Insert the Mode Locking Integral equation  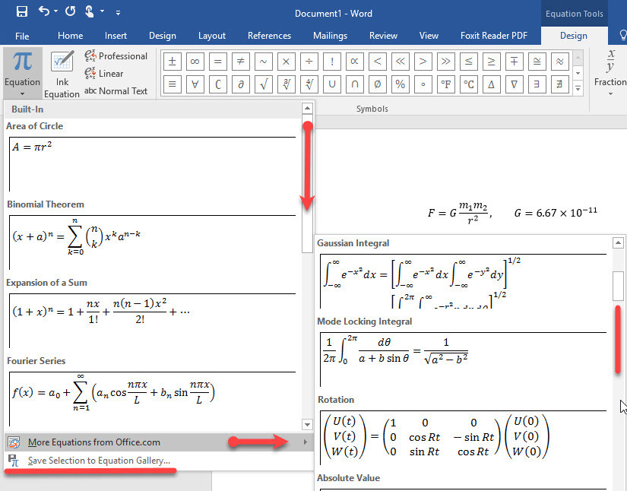[x=463, y=359]
